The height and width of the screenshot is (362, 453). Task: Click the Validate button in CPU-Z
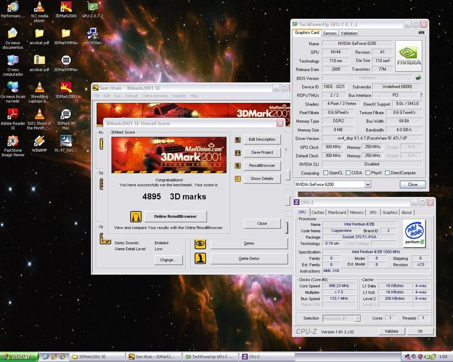(392, 332)
